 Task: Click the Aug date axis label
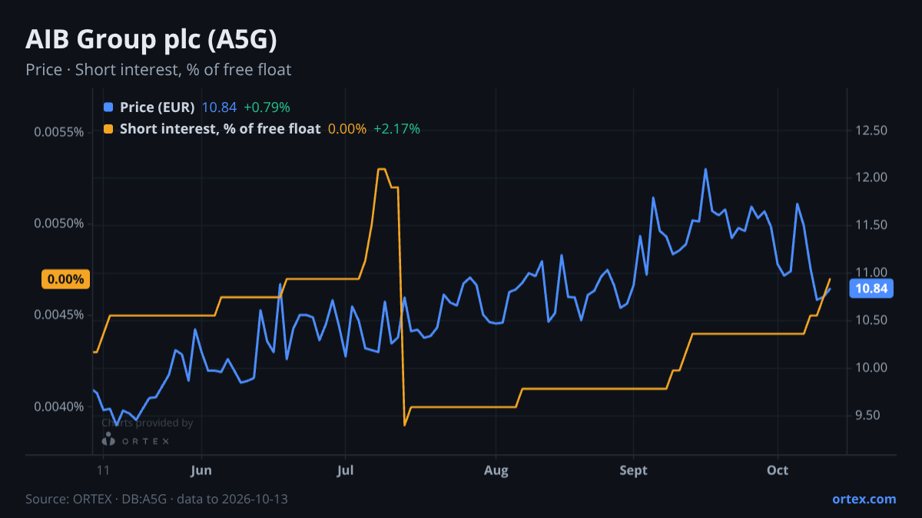pos(496,470)
